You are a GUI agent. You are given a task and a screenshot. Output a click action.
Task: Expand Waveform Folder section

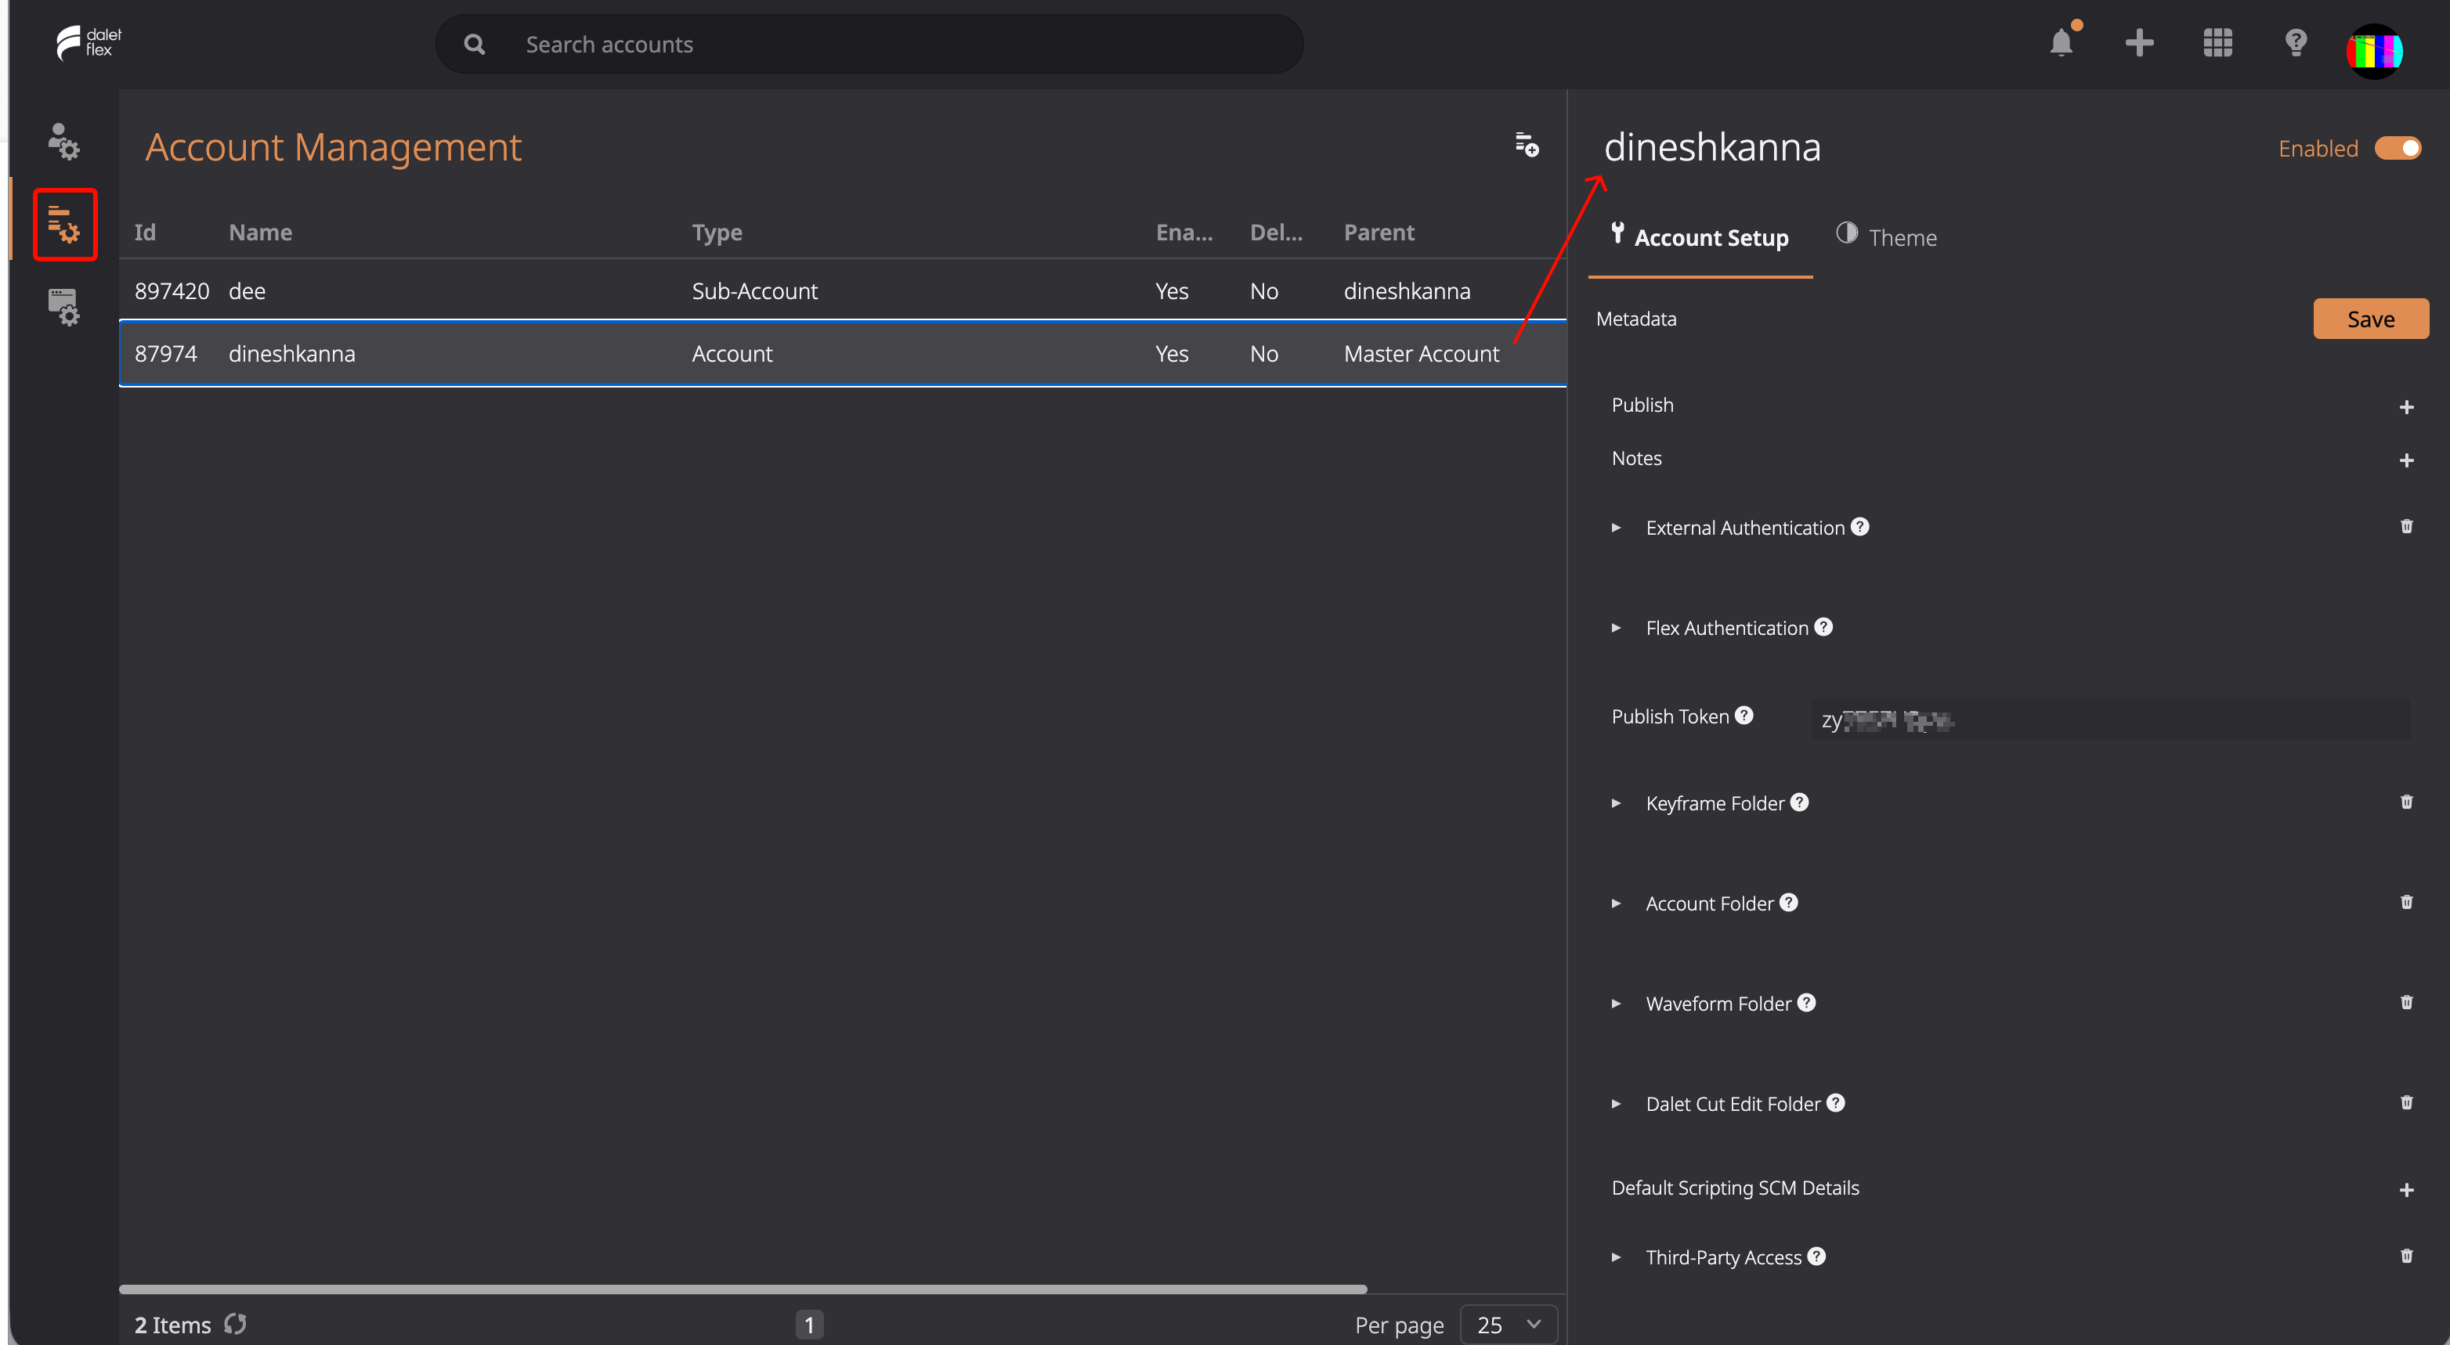point(1616,1003)
